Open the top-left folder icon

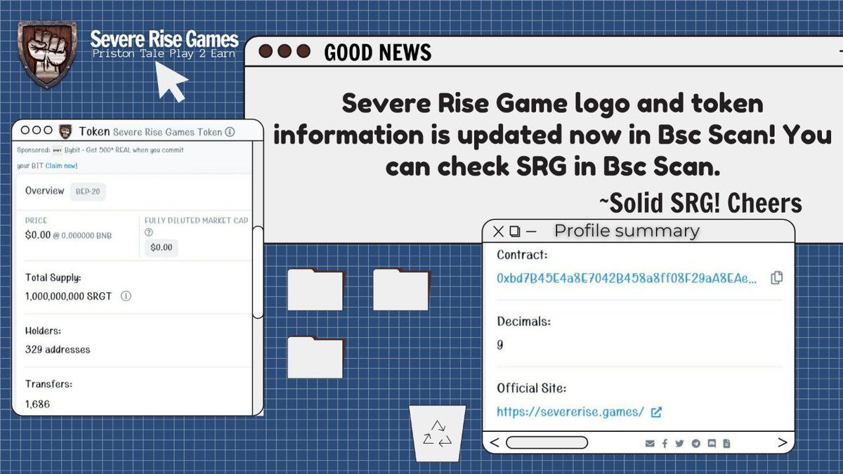click(315, 289)
